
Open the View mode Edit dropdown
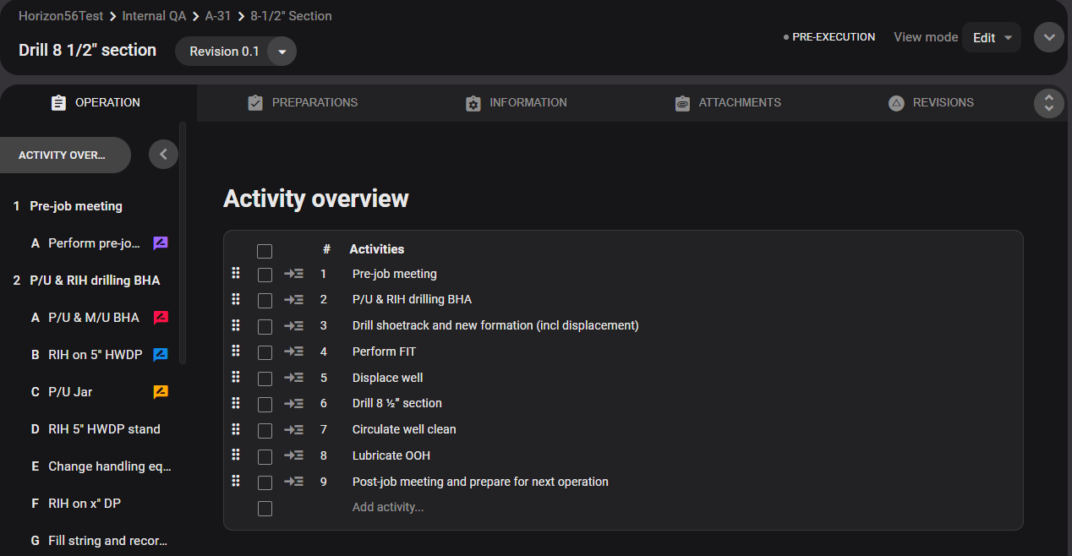click(x=991, y=37)
